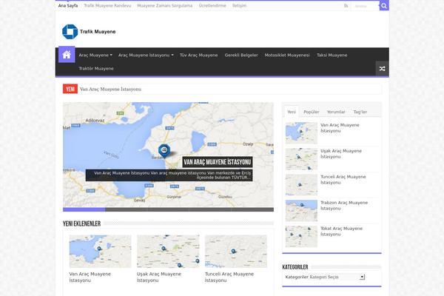Open the Kategori Seçin dropdown
Image resolution: width=444 pixels, height=296 pixels.
click(x=337, y=277)
